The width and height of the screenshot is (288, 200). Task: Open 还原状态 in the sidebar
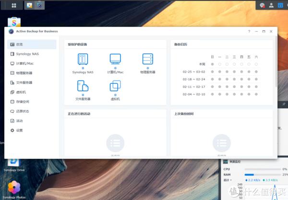(32, 111)
